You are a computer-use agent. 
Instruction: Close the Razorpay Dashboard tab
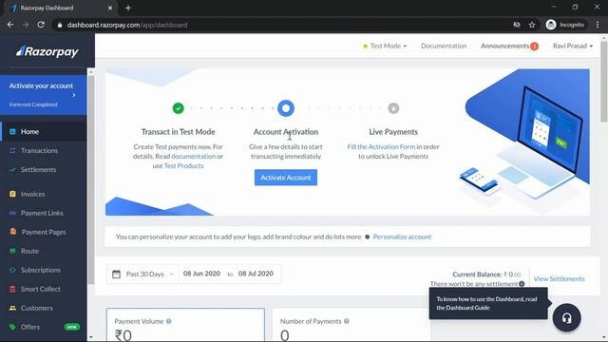pos(110,8)
